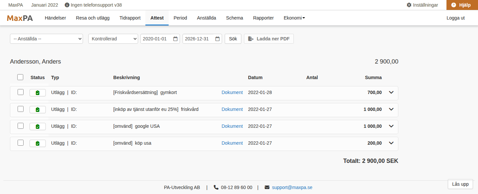Viewport: 478px width, 194px height.
Task: Navigate to the Schema tab
Action: [x=235, y=18]
